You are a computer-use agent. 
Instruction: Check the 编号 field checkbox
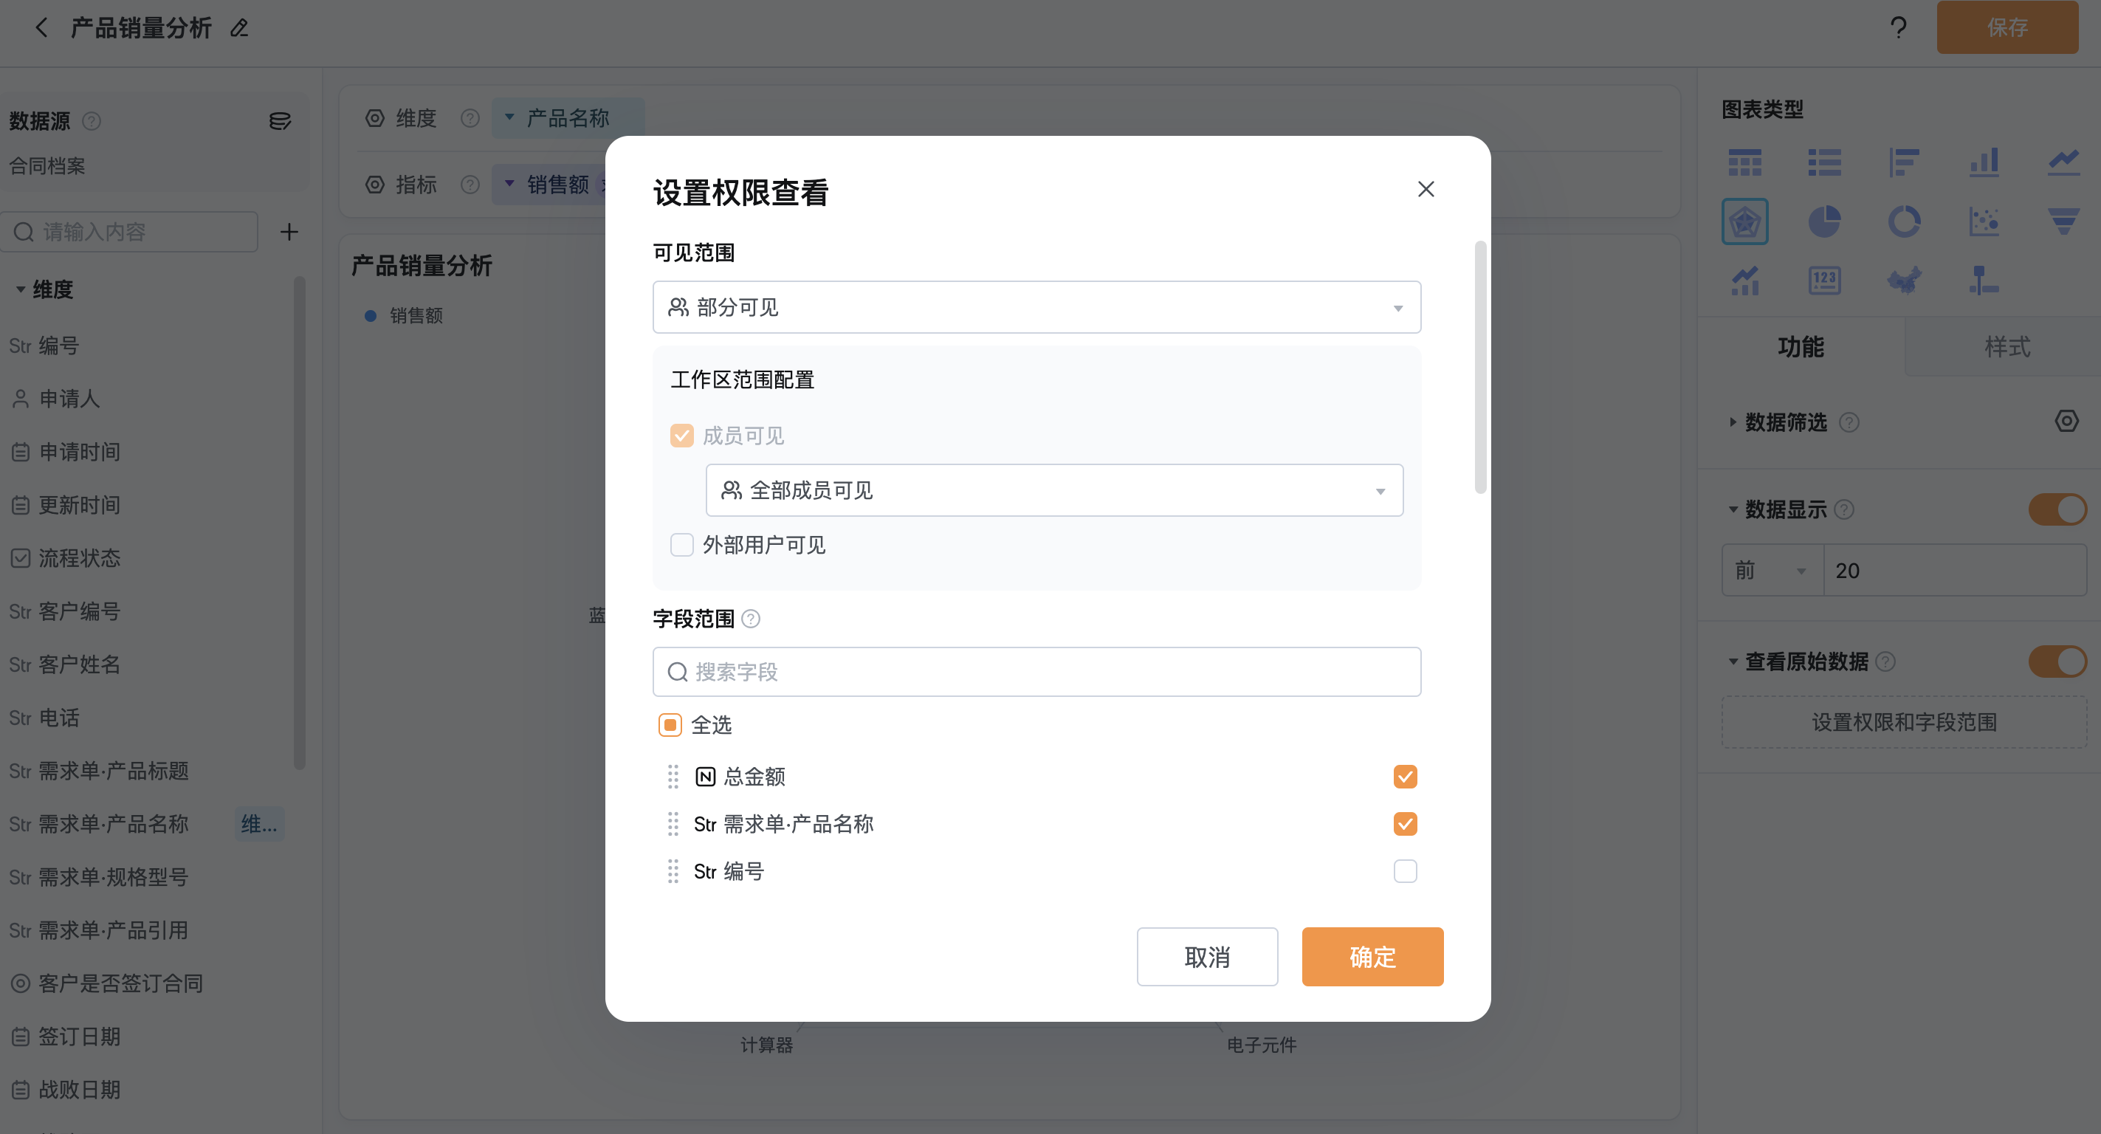pyautogui.click(x=1406, y=871)
